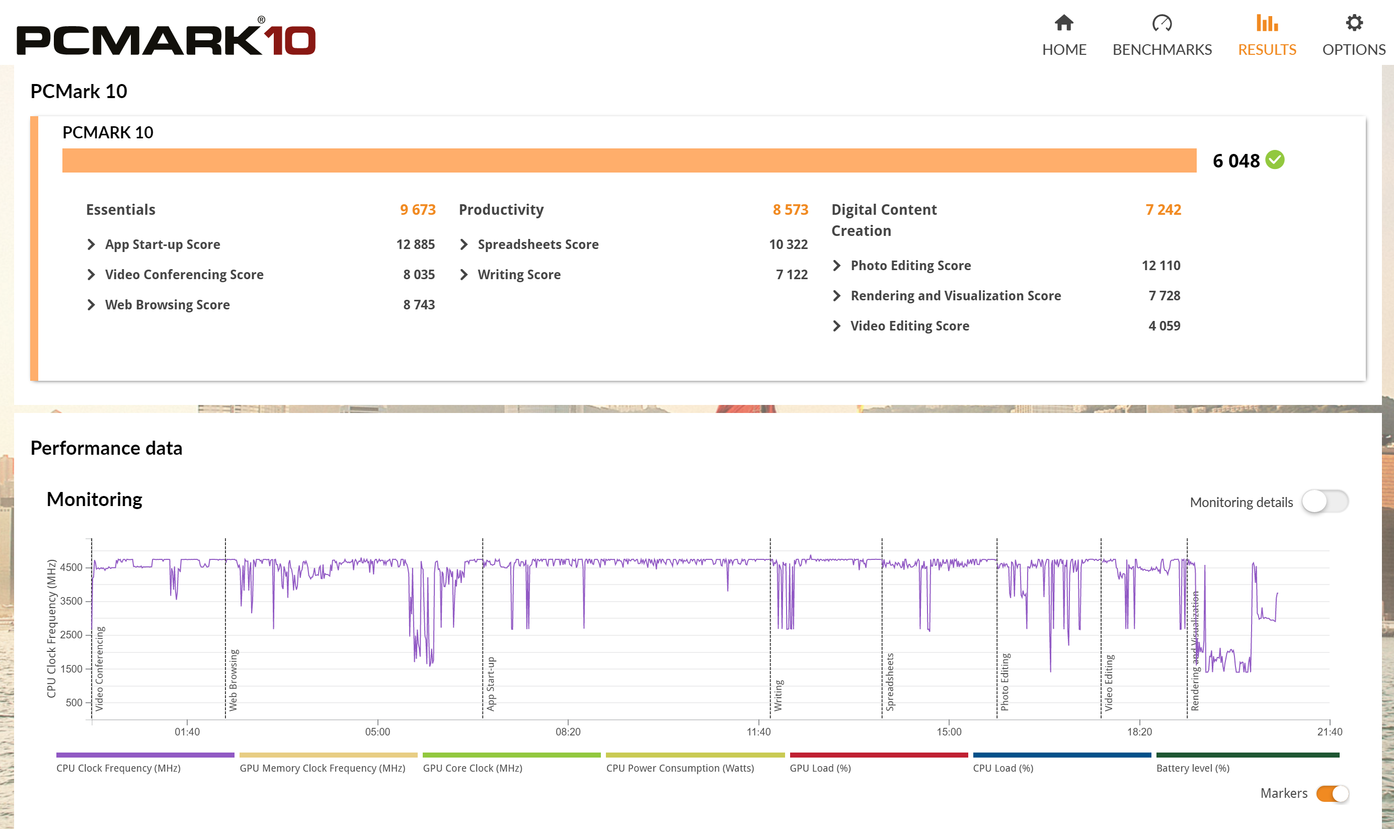Click Rendering and Visualization value 7 728

click(x=1165, y=296)
